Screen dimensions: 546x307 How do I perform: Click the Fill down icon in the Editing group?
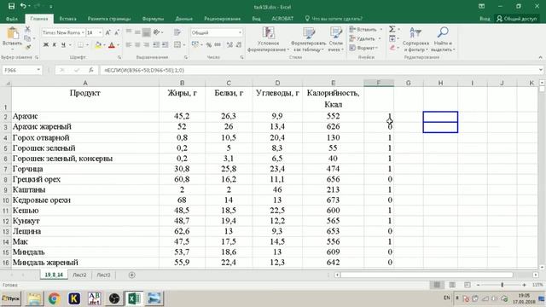pyautogui.click(x=392, y=38)
